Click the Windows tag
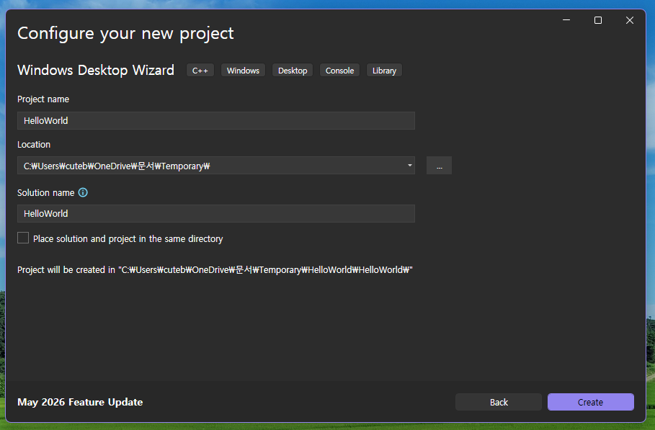Screen dimensions: 655x430 (x=243, y=71)
